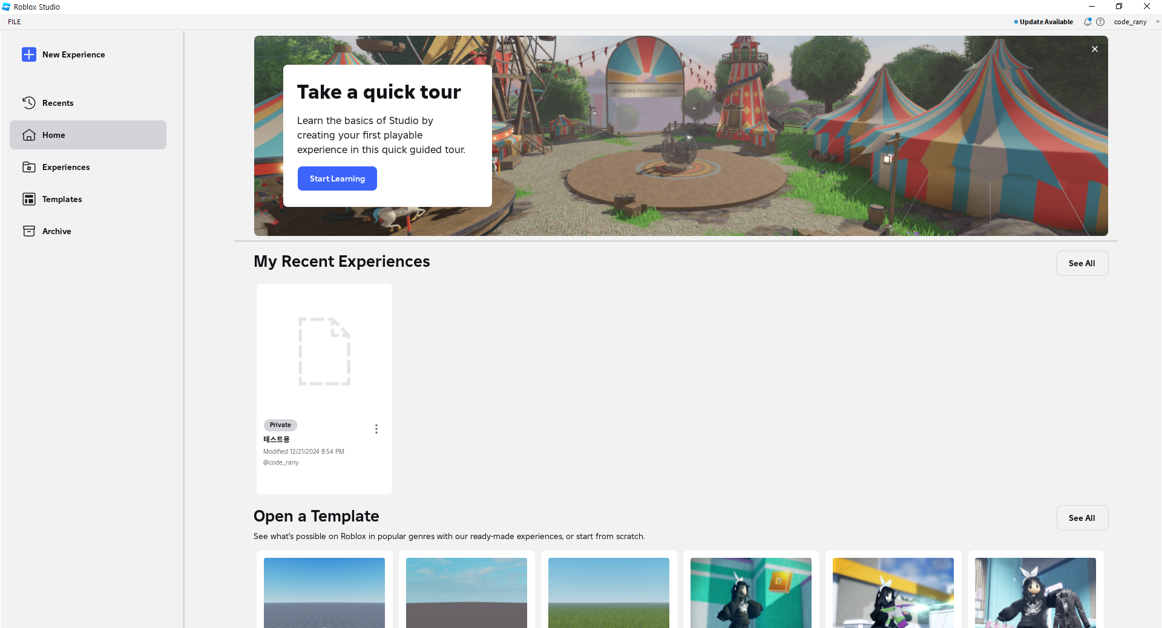The width and height of the screenshot is (1162, 628).
Task: See all templates
Action: tap(1082, 518)
